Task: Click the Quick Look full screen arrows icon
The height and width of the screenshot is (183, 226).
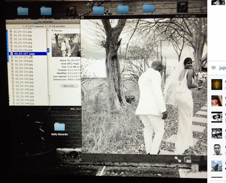Action: coord(178,159)
